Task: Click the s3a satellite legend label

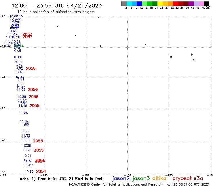Action: 198,178
